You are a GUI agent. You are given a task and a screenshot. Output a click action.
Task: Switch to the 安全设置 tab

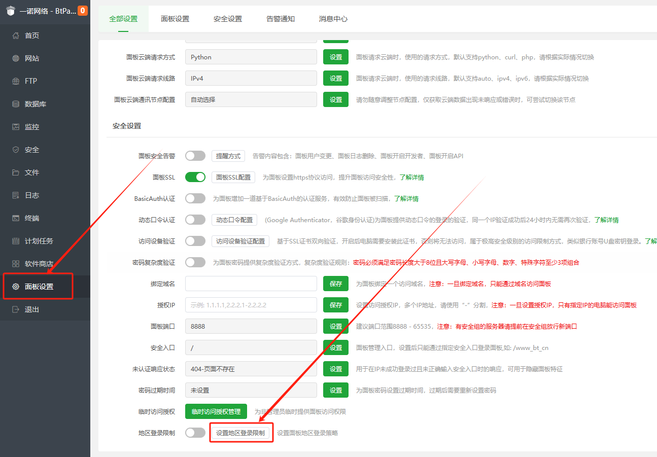[228, 19]
